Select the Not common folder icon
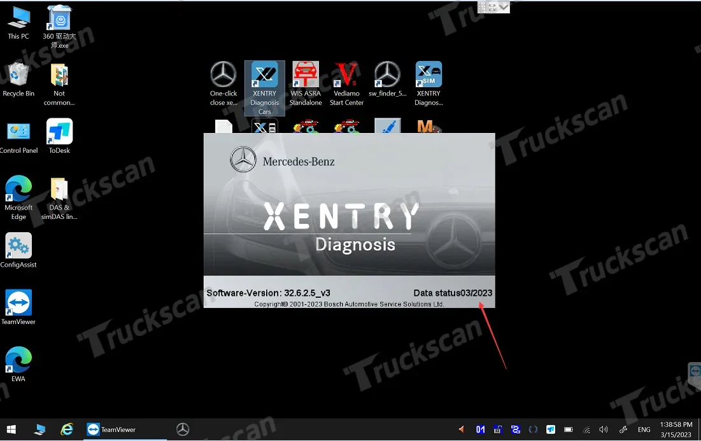 click(59, 84)
